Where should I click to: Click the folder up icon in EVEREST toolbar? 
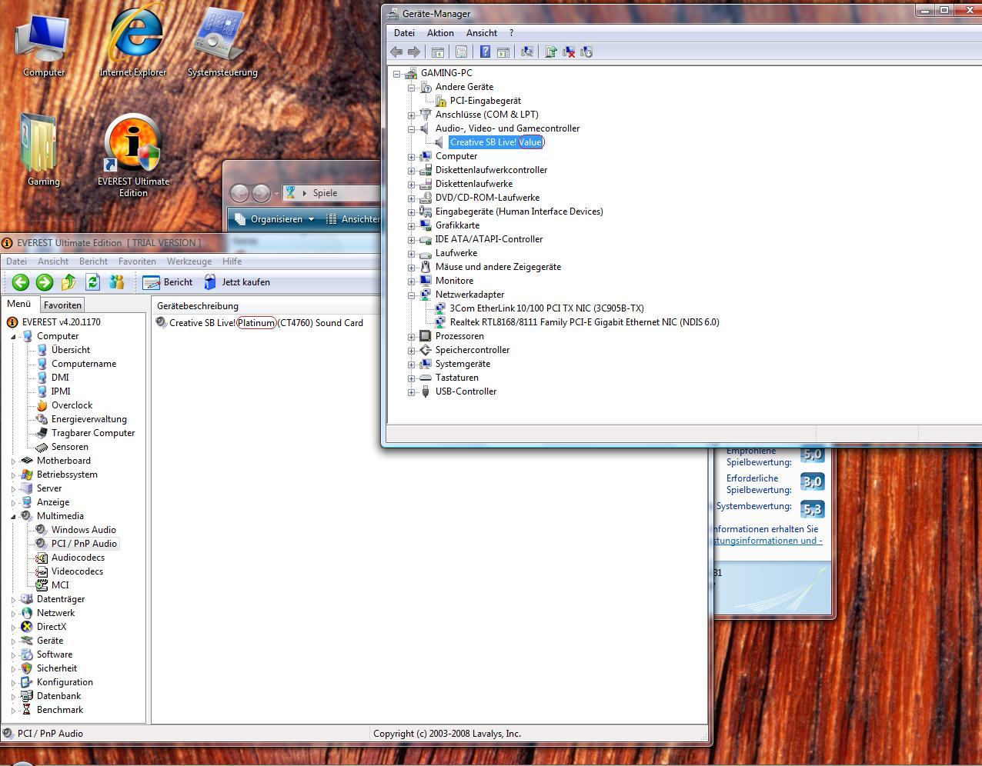coord(68,282)
